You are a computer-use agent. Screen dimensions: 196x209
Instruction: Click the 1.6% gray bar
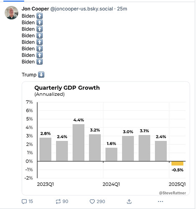coord(111,154)
